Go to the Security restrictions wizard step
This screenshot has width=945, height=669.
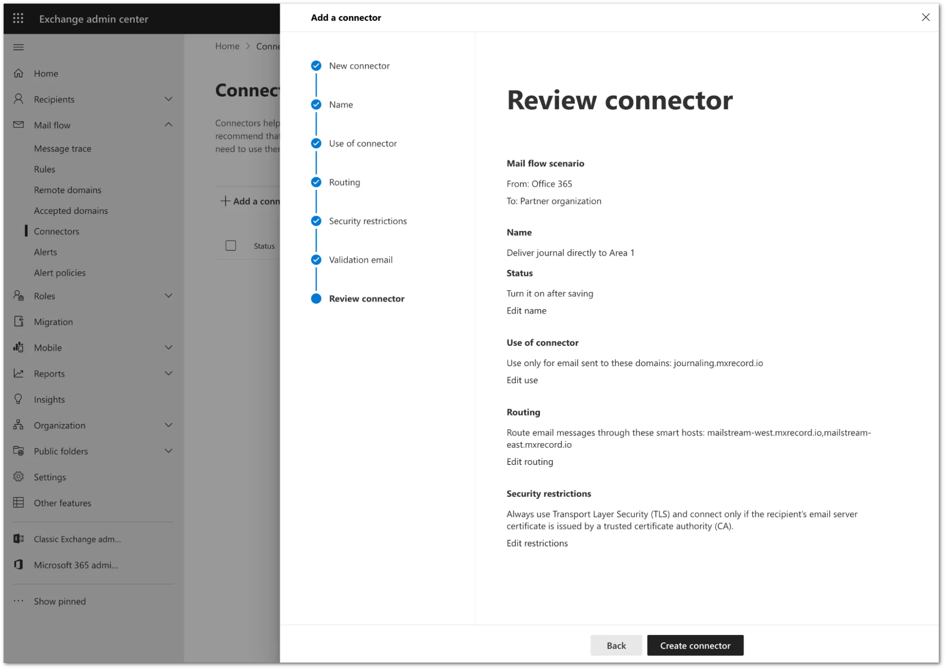pos(368,221)
